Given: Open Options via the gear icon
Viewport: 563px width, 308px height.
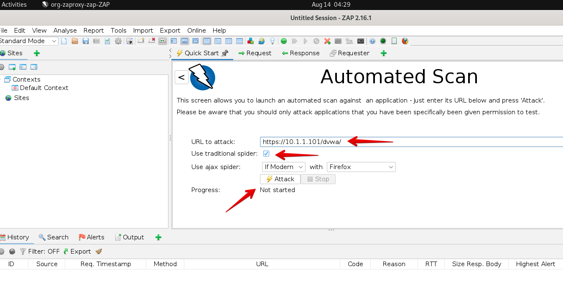Looking at the screenshot, I should pyautogui.click(x=118, y=41).
